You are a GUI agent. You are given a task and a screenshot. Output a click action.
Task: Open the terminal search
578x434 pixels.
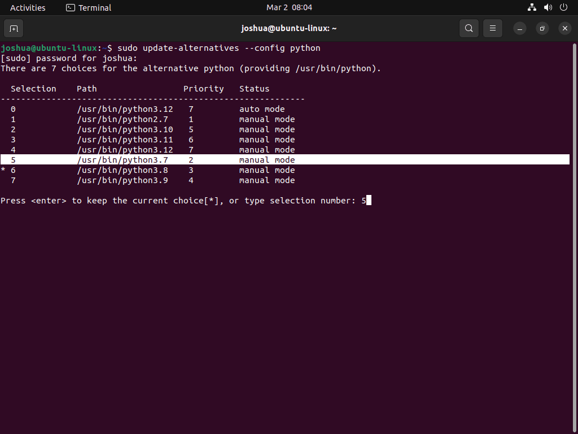pos(468,28)
